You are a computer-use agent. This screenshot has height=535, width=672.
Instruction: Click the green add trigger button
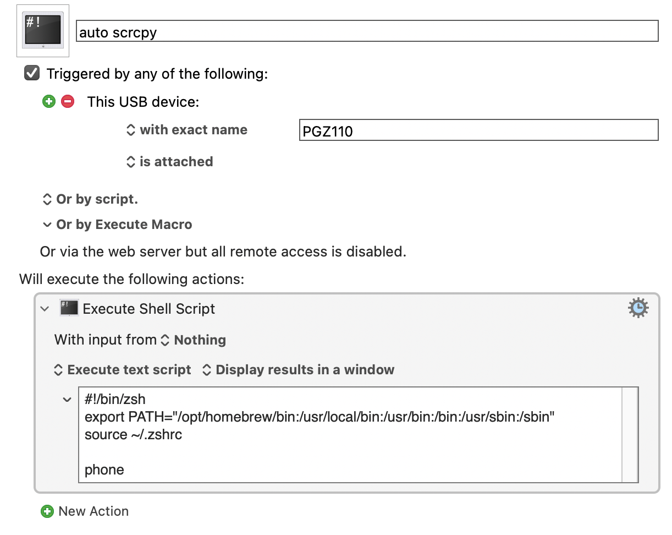pyautogui.click(x=49, y=102)
